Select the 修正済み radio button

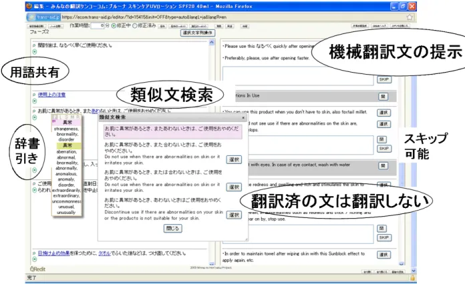pos(135,26)
